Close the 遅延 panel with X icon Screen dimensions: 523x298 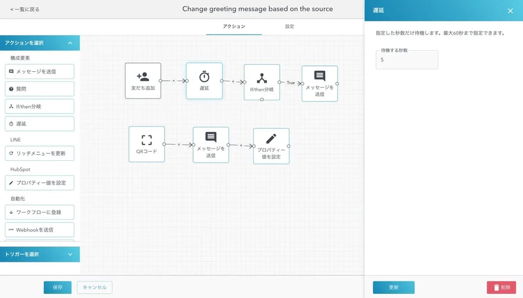click(x=510, y=11)
